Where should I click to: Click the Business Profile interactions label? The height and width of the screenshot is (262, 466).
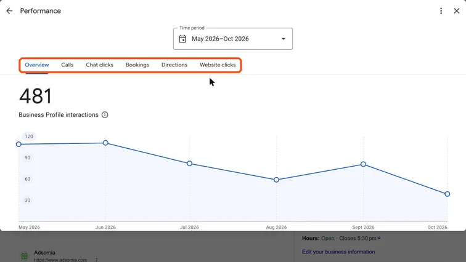pos(59,114)
